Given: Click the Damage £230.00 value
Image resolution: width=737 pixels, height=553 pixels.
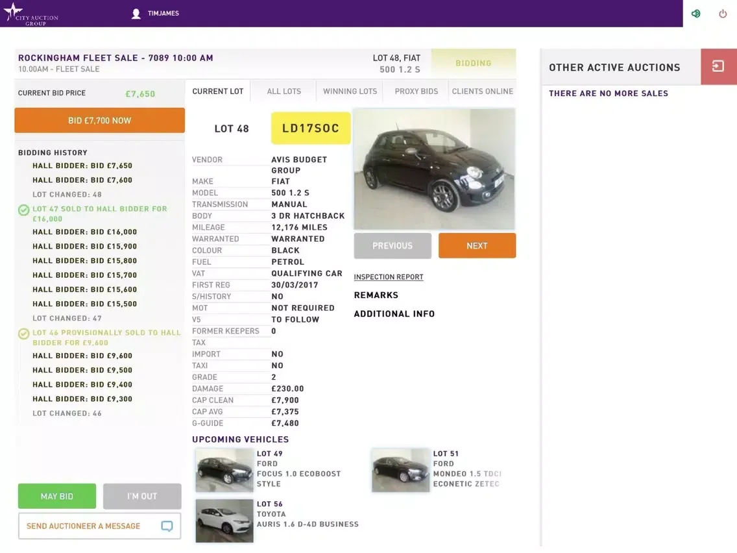Looking at the screenshot, I should coord(287,388).
